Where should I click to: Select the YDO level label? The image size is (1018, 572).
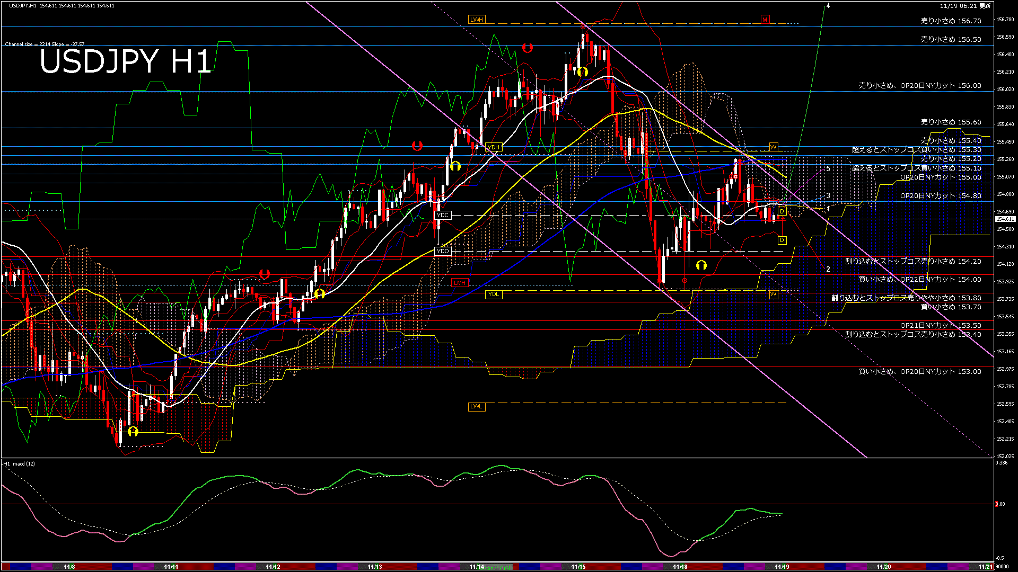pyautogui.click(x=443, y=251)
